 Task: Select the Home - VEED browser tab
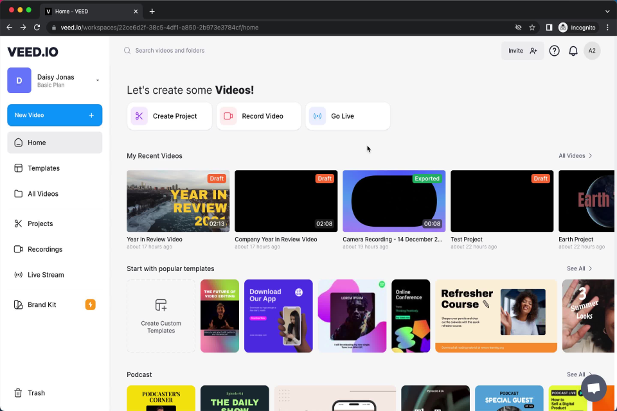coord(91,12)
